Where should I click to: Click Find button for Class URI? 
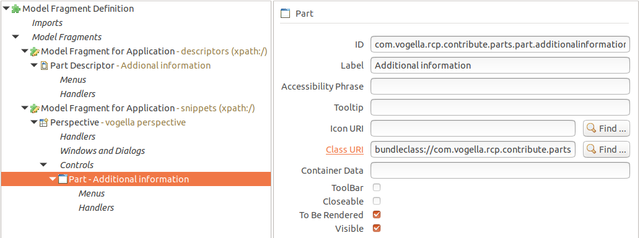[x=606, y=150]
